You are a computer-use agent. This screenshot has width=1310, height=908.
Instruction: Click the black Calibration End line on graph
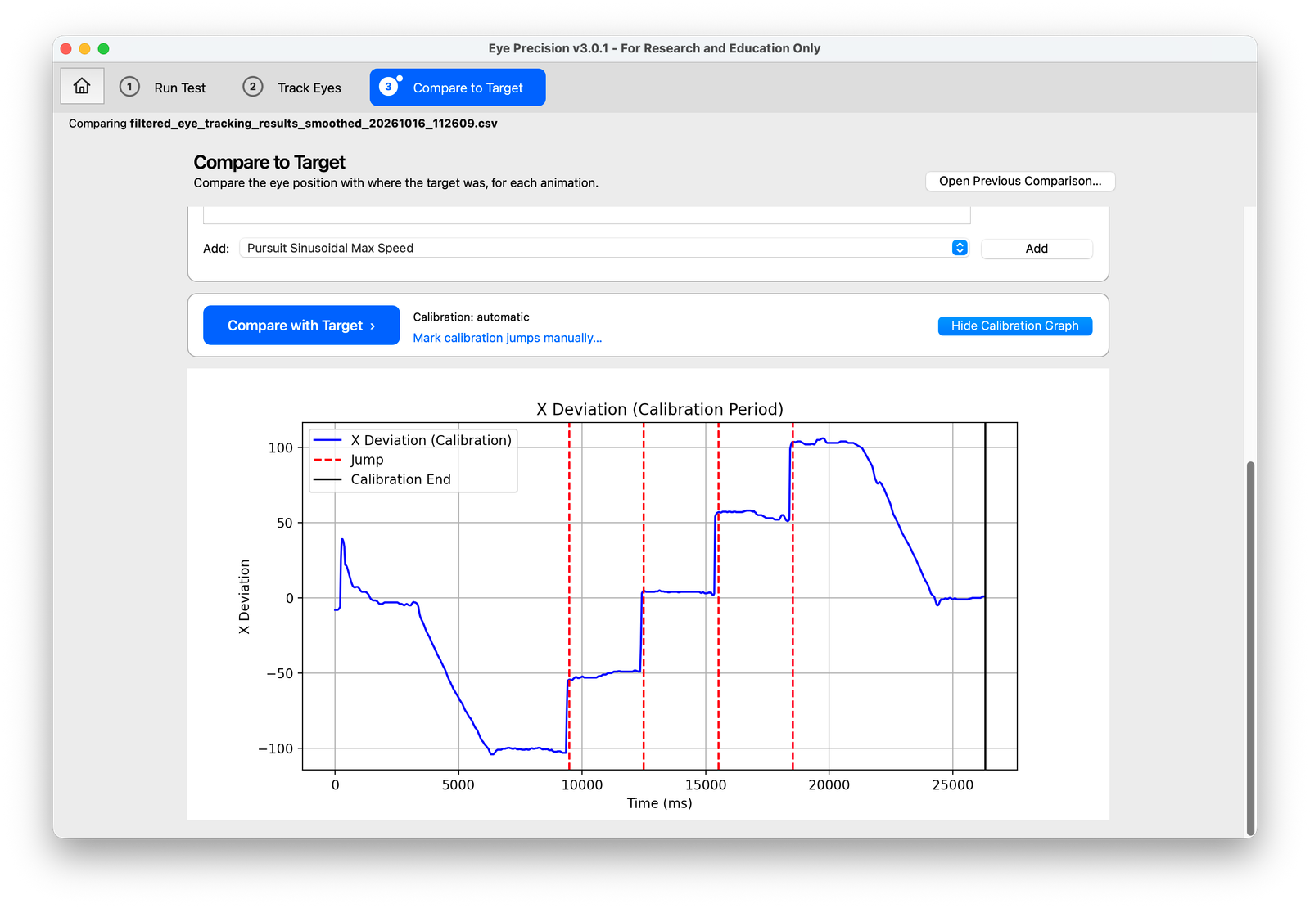point(985,596)
